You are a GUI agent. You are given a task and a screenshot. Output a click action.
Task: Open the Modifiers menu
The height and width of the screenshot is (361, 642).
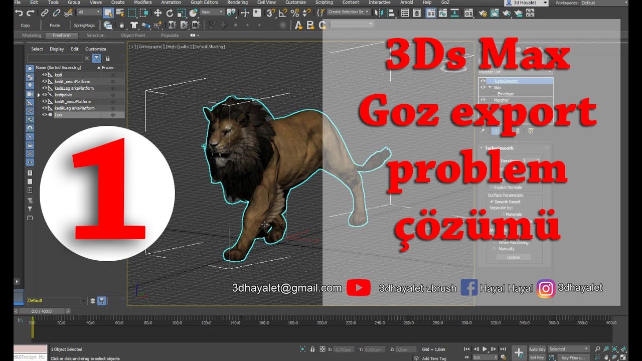coord(143,3)
